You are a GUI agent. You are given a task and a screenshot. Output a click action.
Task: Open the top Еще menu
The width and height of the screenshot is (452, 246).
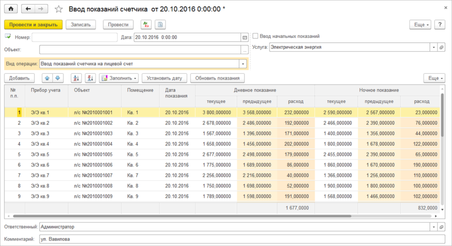pos(420,25)
